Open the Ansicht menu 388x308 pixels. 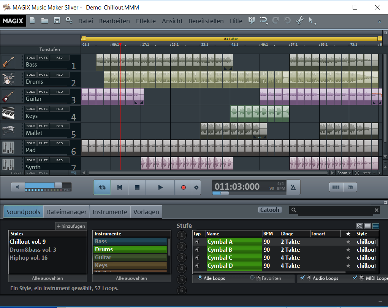click(172, 21)
